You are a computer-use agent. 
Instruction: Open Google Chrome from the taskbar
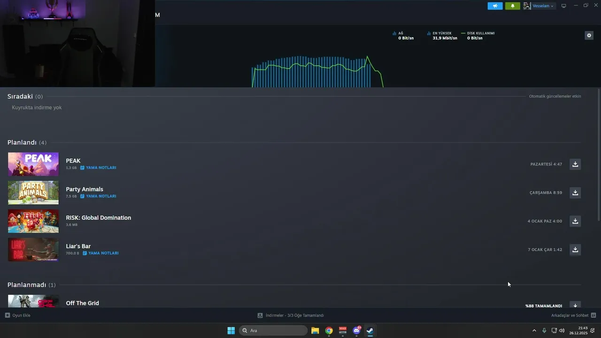click(329, 330)
